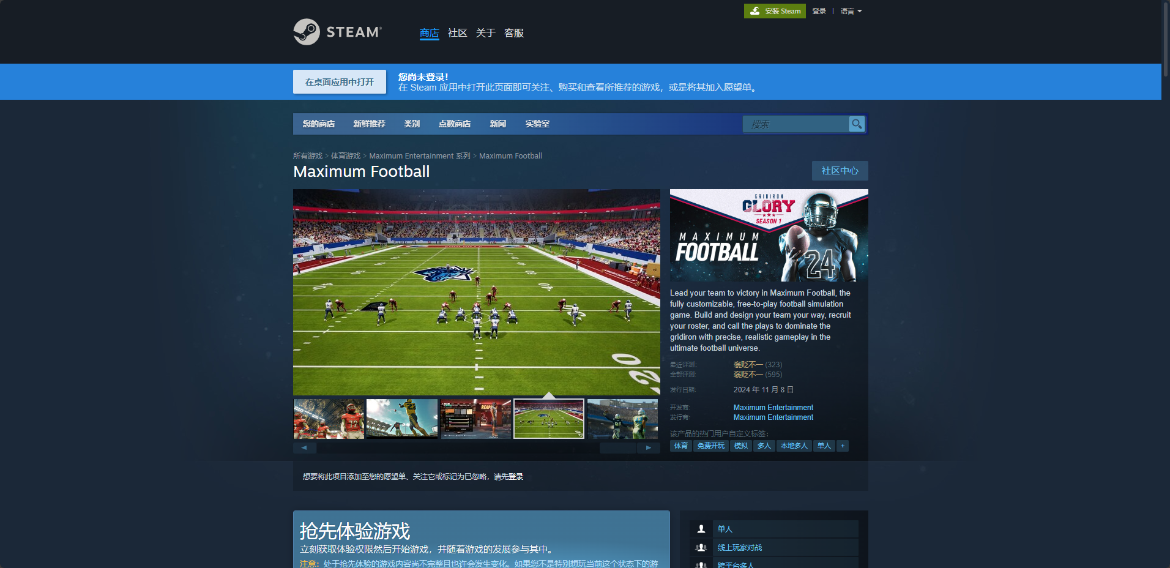Open the 点数商店 points shop
Viewport: 1170px width, 568px height.
(455, 124)
